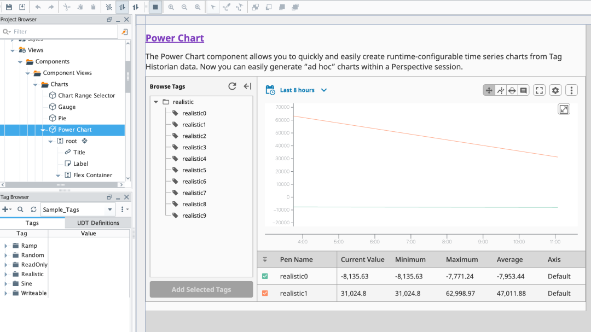Select the pan and zoom tool
Viewport: 591px width, 332px height.
[x=489, y=90]
